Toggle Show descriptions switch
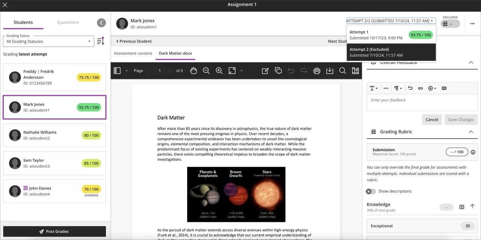This screenshot has height=240, width=481. (371, 191)
